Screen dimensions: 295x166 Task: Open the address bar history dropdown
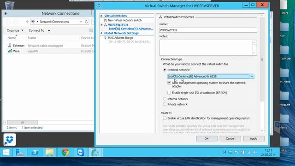(x=81, y=22)
